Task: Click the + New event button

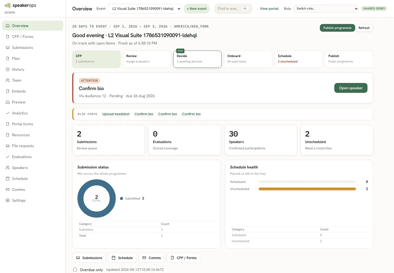Action: (197, 9)
